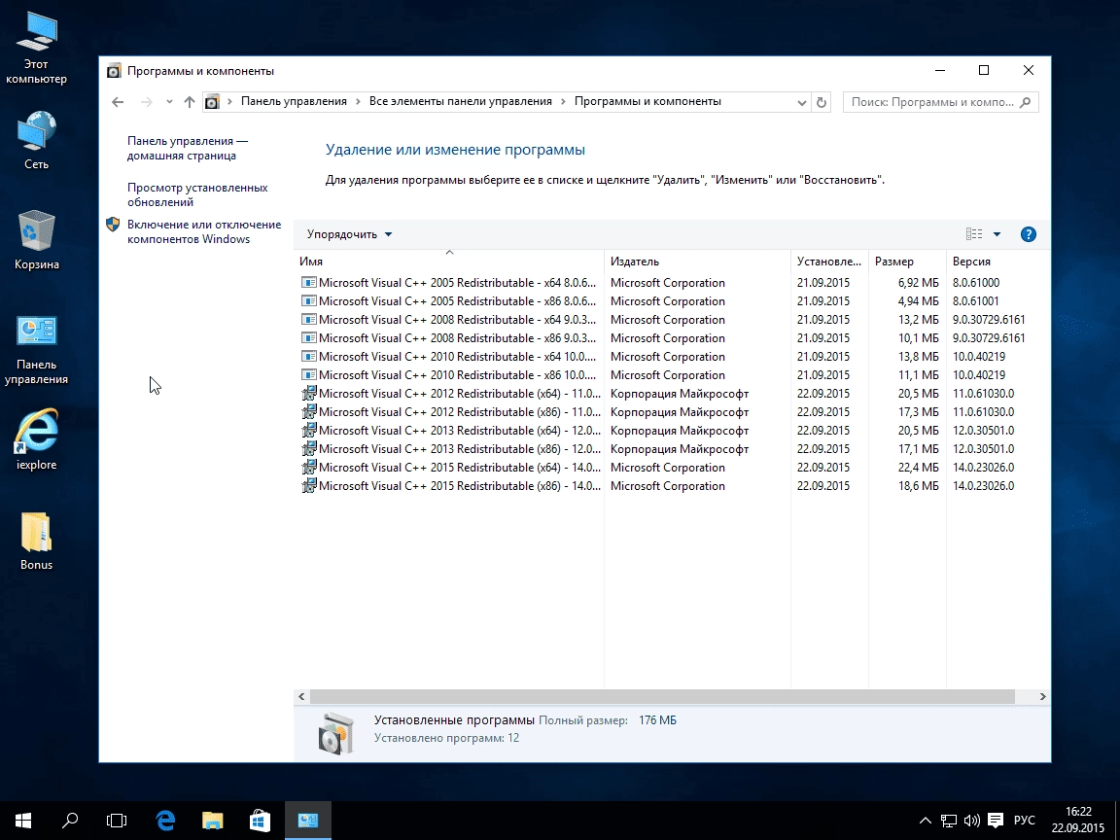Open taskbar search magnifier

70,821
